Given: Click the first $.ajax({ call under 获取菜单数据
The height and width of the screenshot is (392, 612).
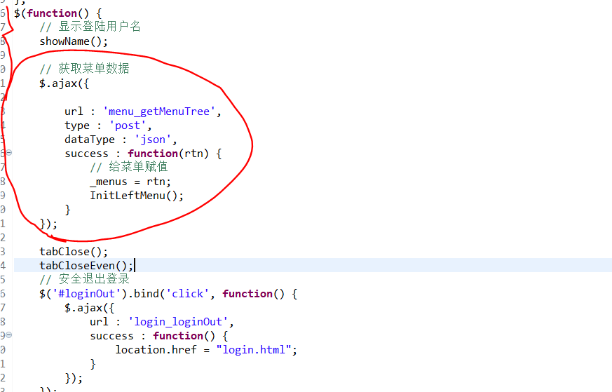Looking at the screenshot, I should click(x=64, y=83).
